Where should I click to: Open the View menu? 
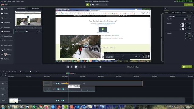(14, 1)
